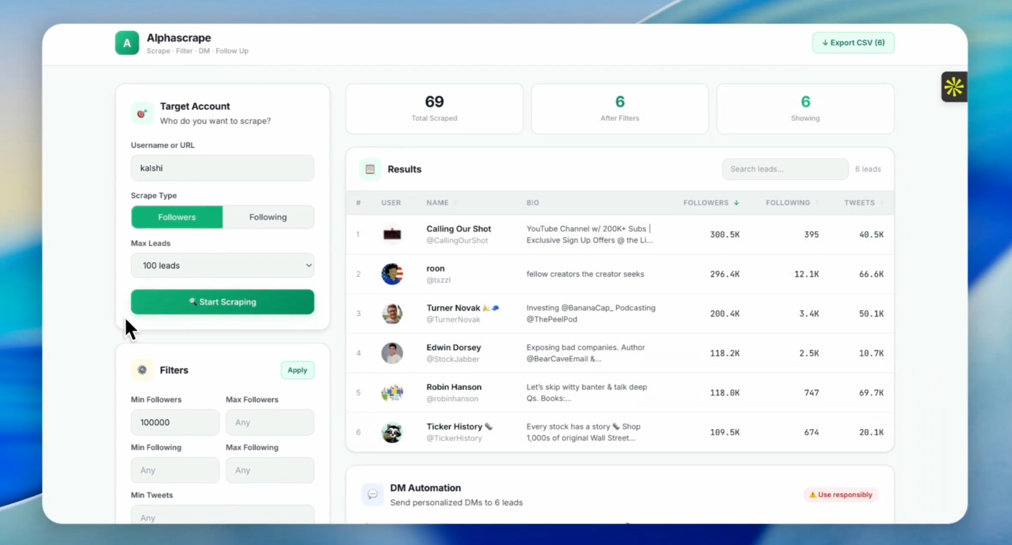This screenshot has width=1012, height=545.
Task: Click Export CSV (6) button
Action: pos(853,43)
